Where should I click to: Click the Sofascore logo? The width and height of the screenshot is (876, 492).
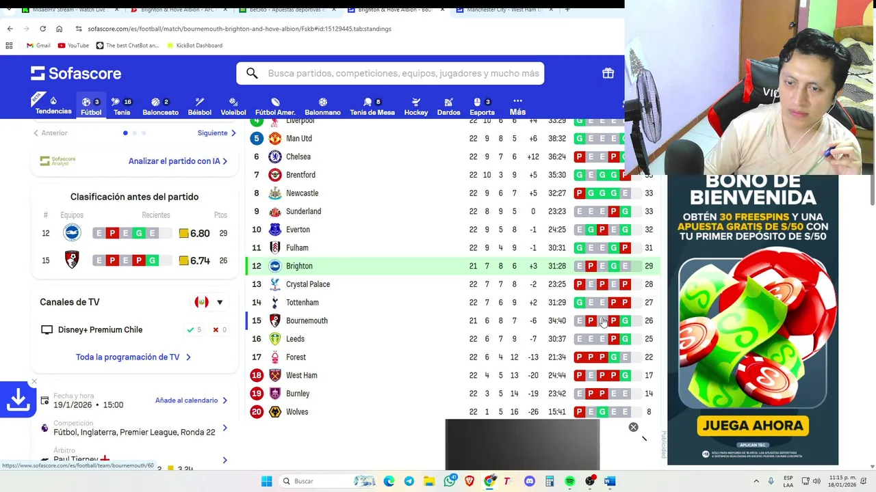(76, 73)
